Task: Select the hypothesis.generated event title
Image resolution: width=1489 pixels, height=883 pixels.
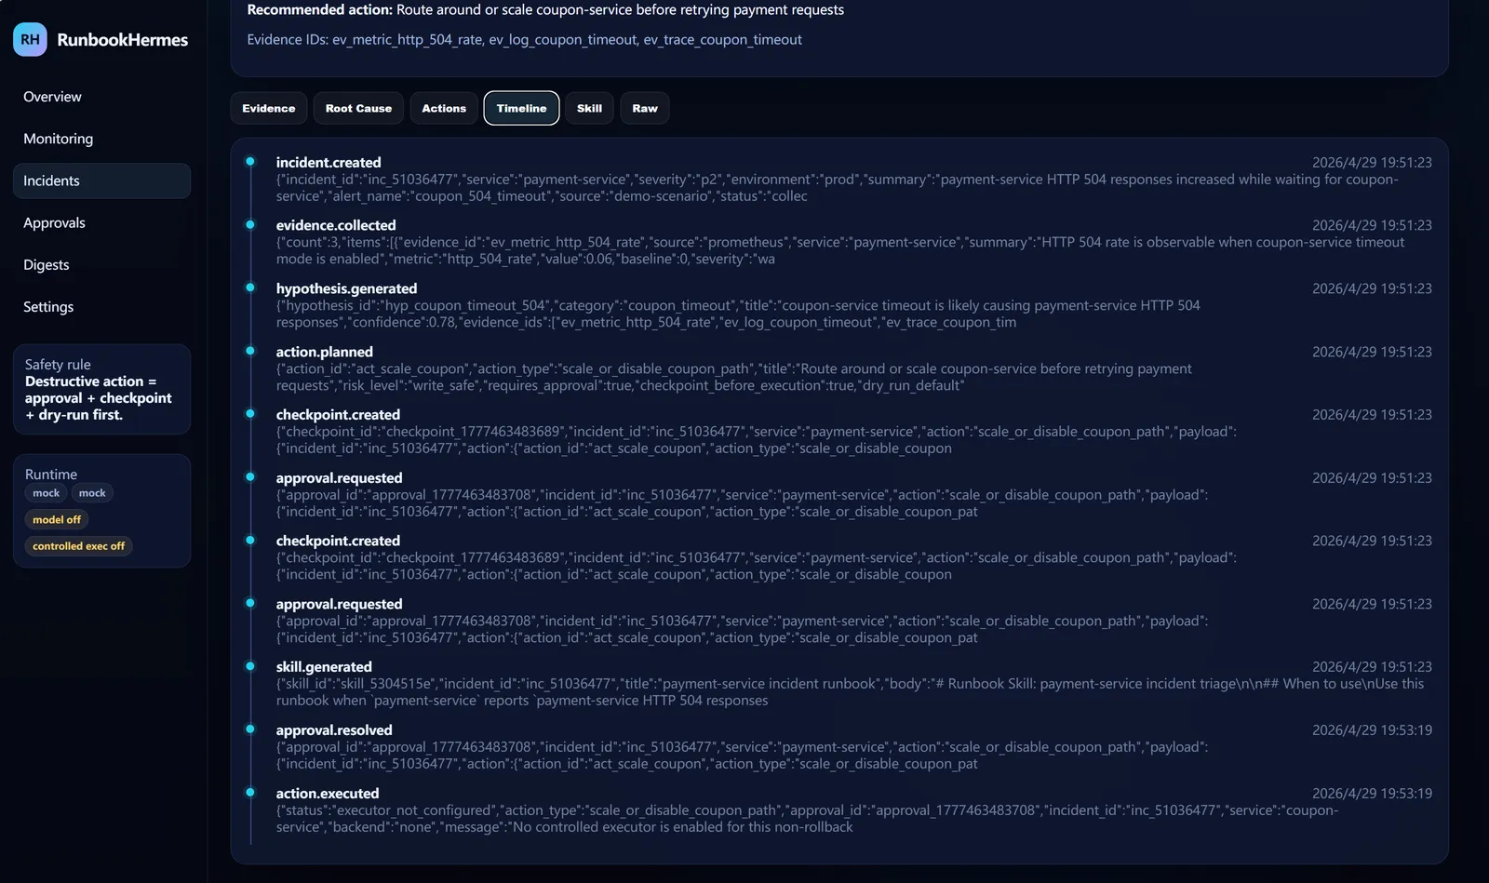Action: coord(346,288)
